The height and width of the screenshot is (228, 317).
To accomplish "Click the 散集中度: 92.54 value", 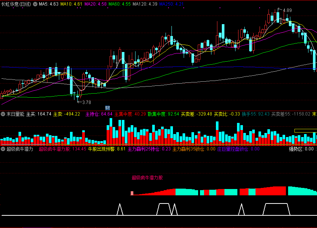I will [x=163, y=114].
